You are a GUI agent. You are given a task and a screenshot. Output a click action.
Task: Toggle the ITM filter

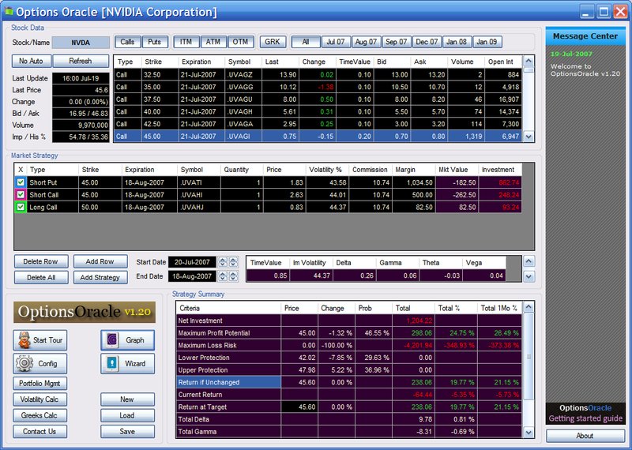(x=186, y=42)
